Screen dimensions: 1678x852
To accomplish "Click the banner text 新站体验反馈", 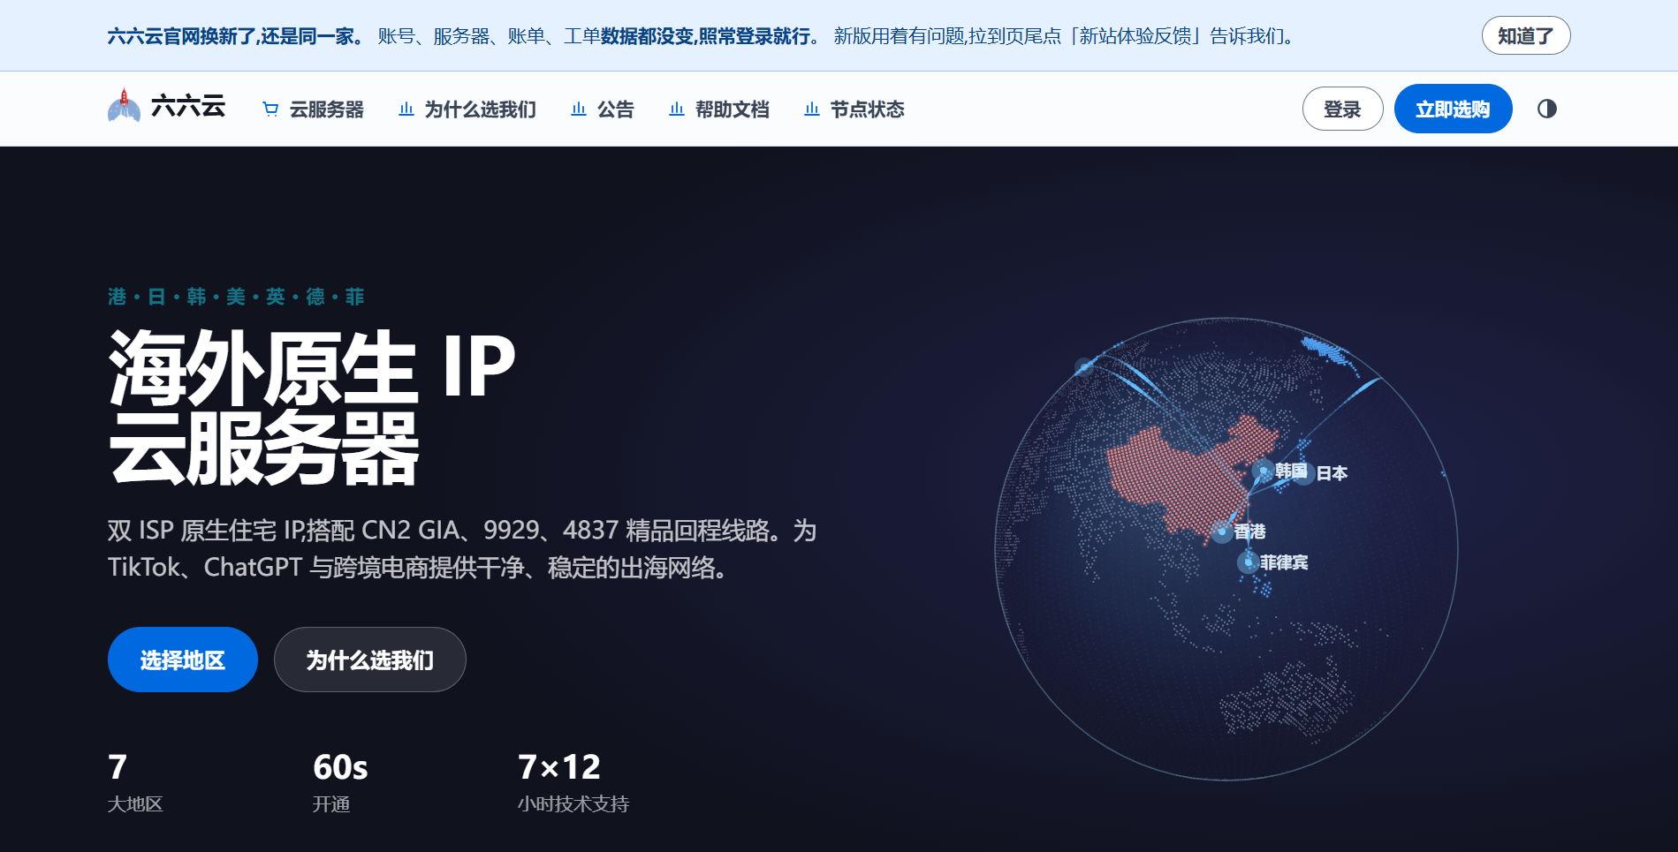I will [1135, 36].
